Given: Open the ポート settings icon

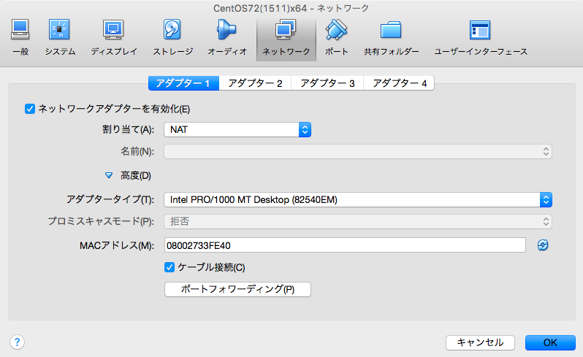Looking at the screenshot, I should tap(337, 38).
